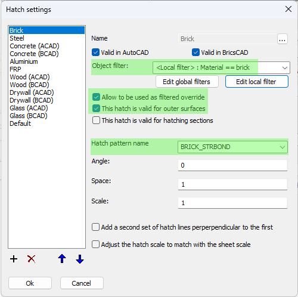The height and width of the screenshot is (297, 298).
Task: Check Adjust hatch scale to sheet scale
Action: (x=95, y=245)
